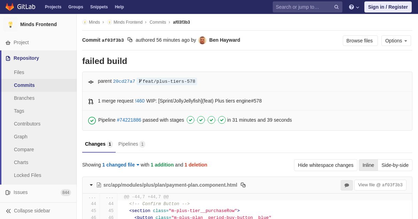This screenshot has height=219, width=418.
Task: Open the Help question mark menu
Action: point(354,7)
